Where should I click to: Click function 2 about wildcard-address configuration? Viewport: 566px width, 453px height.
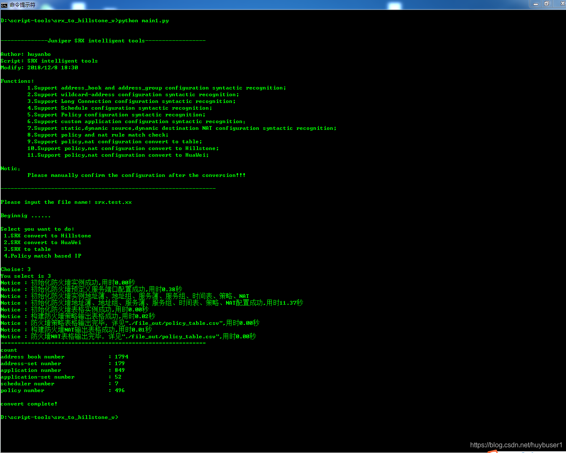pos(133,95)
